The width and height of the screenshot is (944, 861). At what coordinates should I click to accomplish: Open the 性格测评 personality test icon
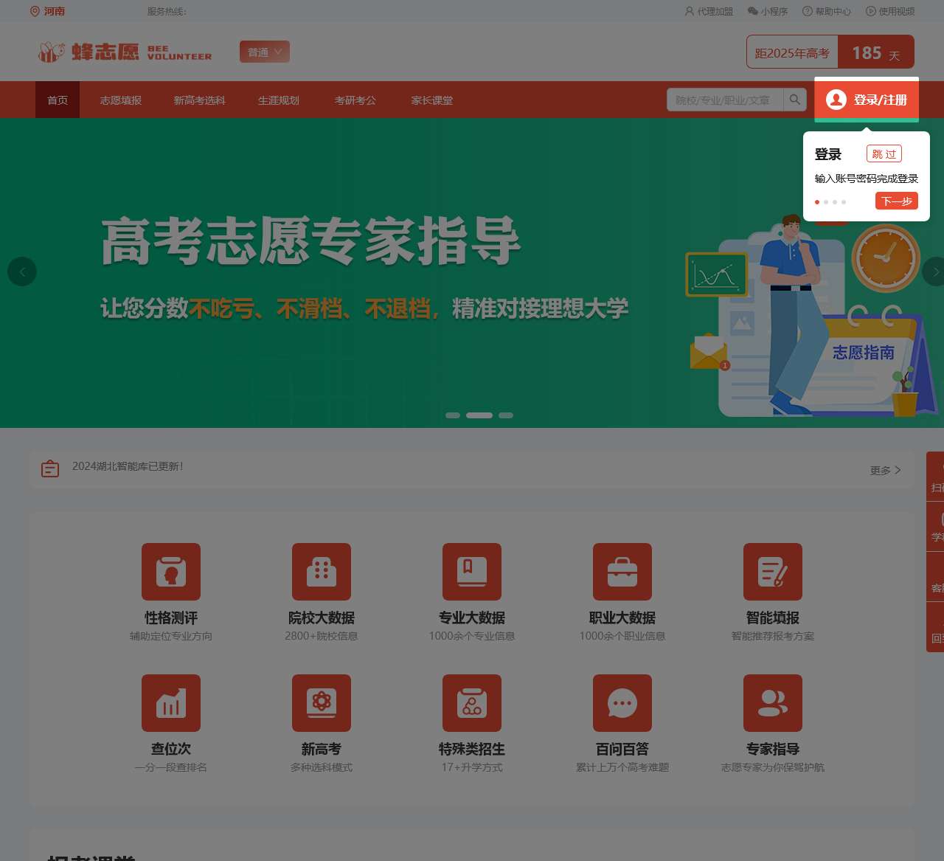click(171, 572)
